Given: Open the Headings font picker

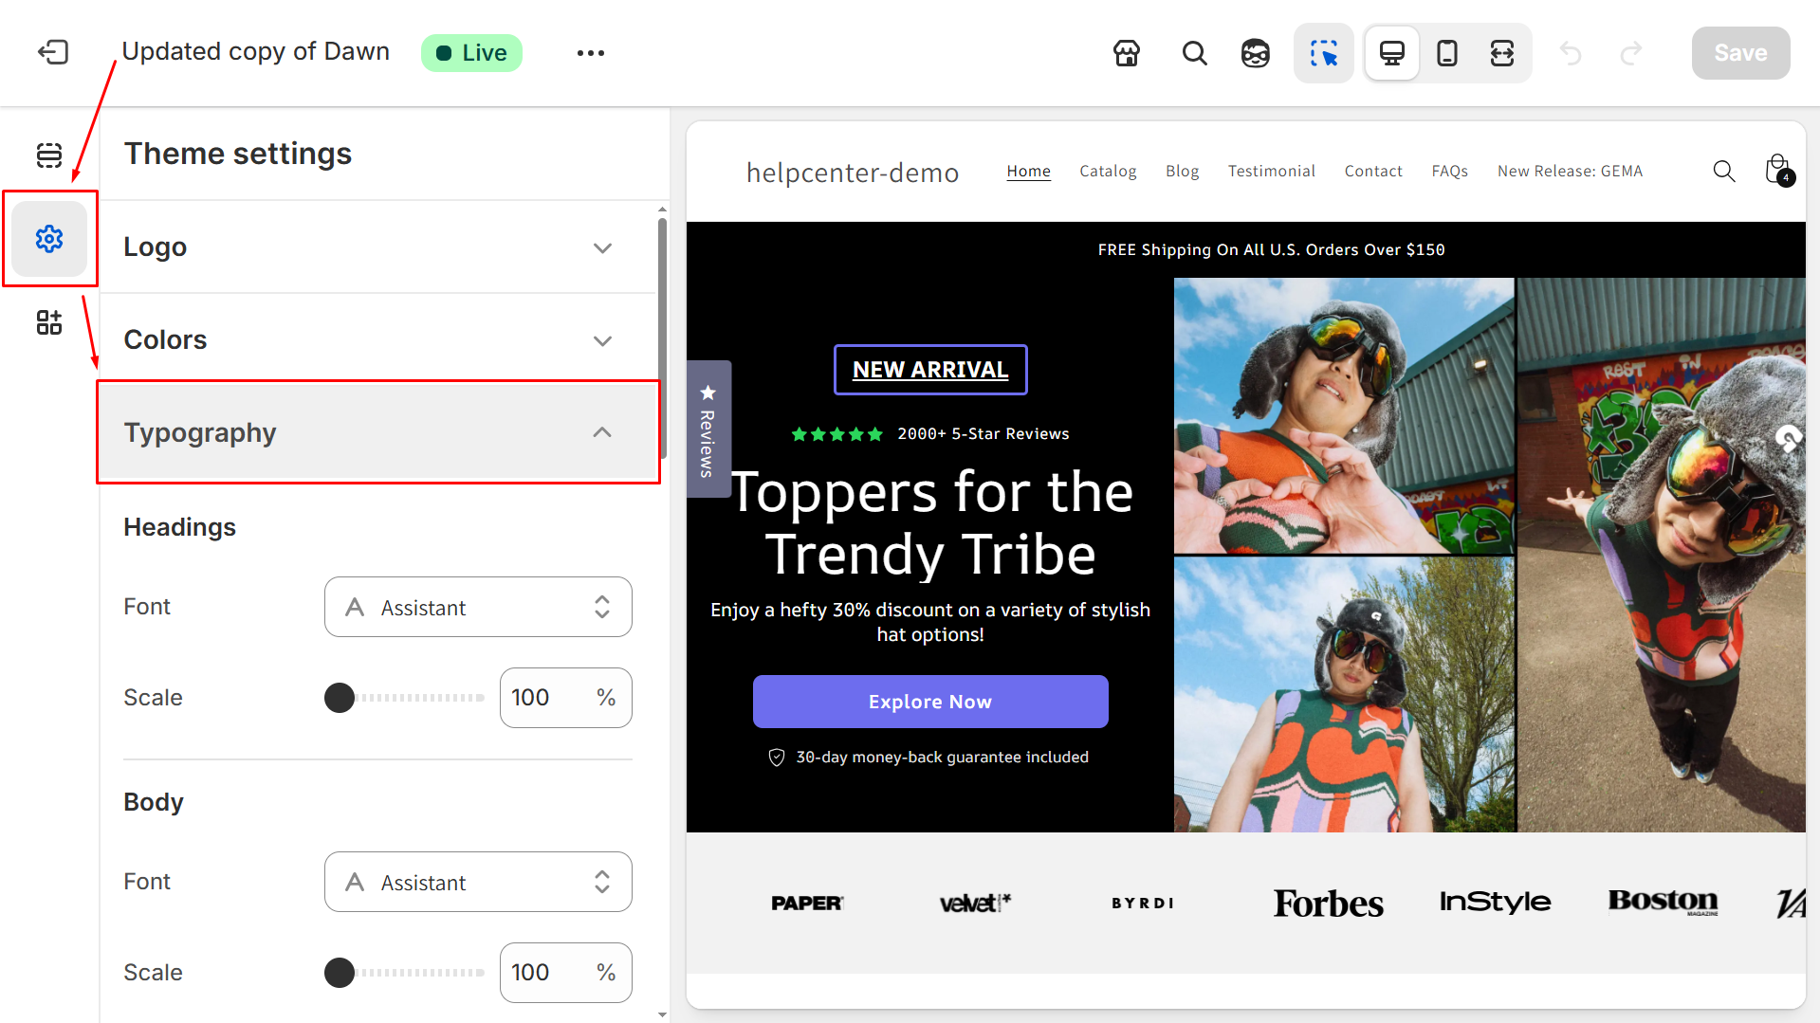Looking at the screenshot, I should coord(478,607).
